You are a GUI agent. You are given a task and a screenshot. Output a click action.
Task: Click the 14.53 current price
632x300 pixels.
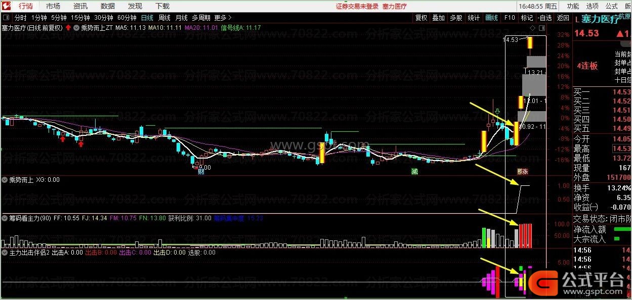pyautogui.click(x=587, y=33)
